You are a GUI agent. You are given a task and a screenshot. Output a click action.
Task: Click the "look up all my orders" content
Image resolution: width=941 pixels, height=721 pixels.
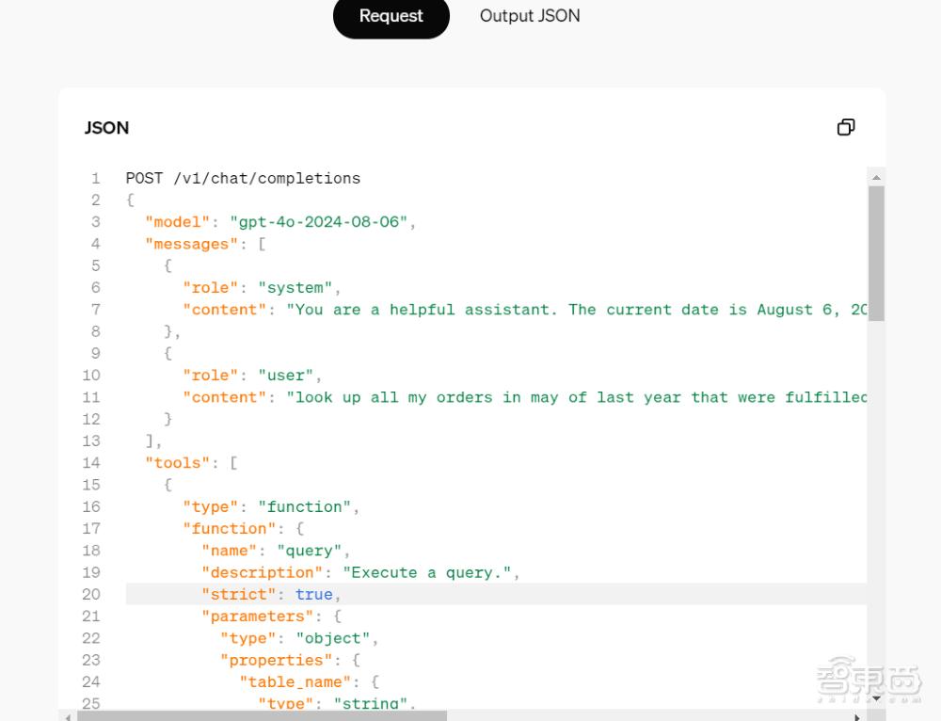(576, 397)
